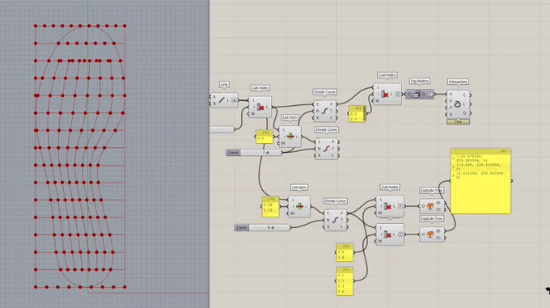The height and width of the screenshot is (308, 550).
Task: Click the 'Interpolate' name label
Action: tap(458, 82)
